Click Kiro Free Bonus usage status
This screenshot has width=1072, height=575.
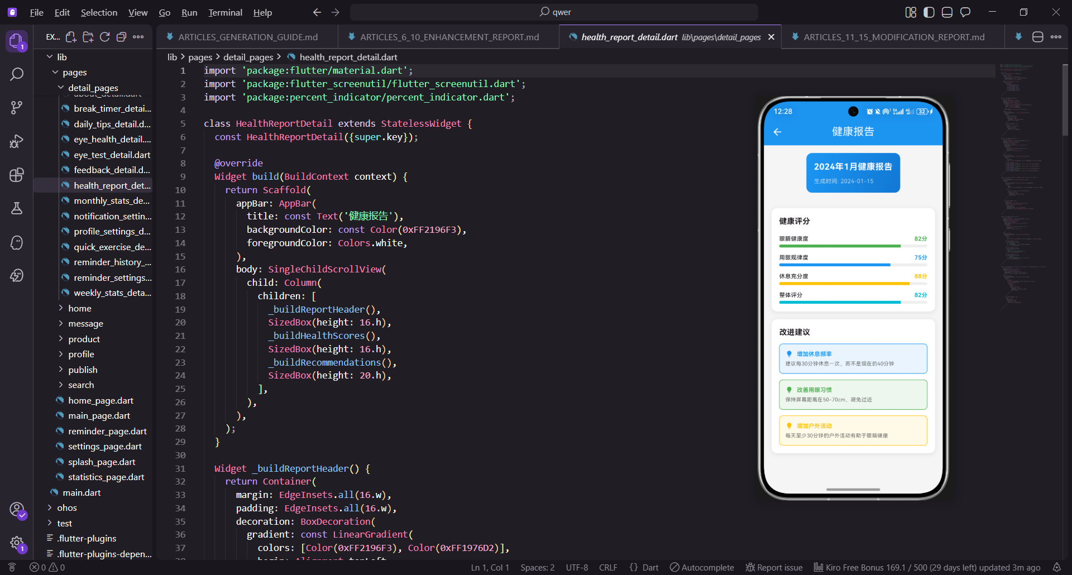click(x=927, y=567)
